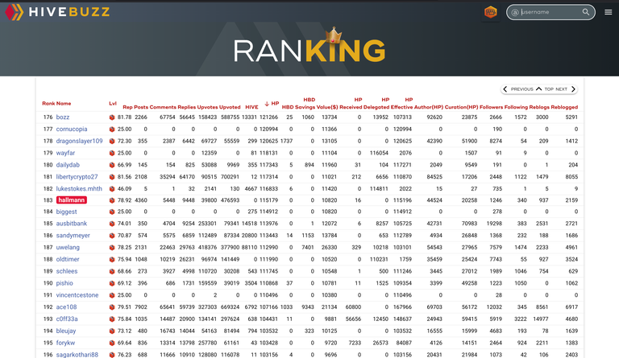Click HP Effective value 167966 for ace108

402,307
